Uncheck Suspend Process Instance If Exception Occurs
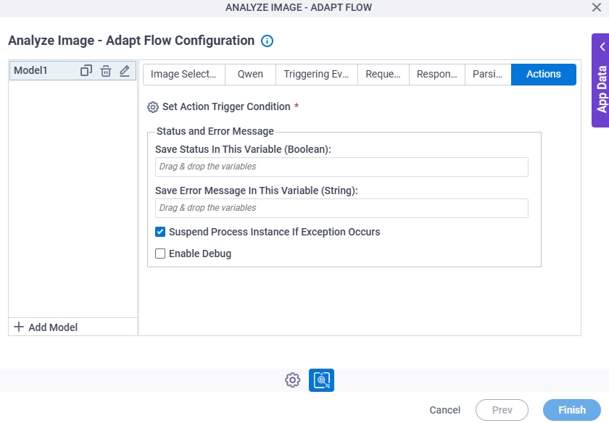The image size is (609, 423). 160,232
